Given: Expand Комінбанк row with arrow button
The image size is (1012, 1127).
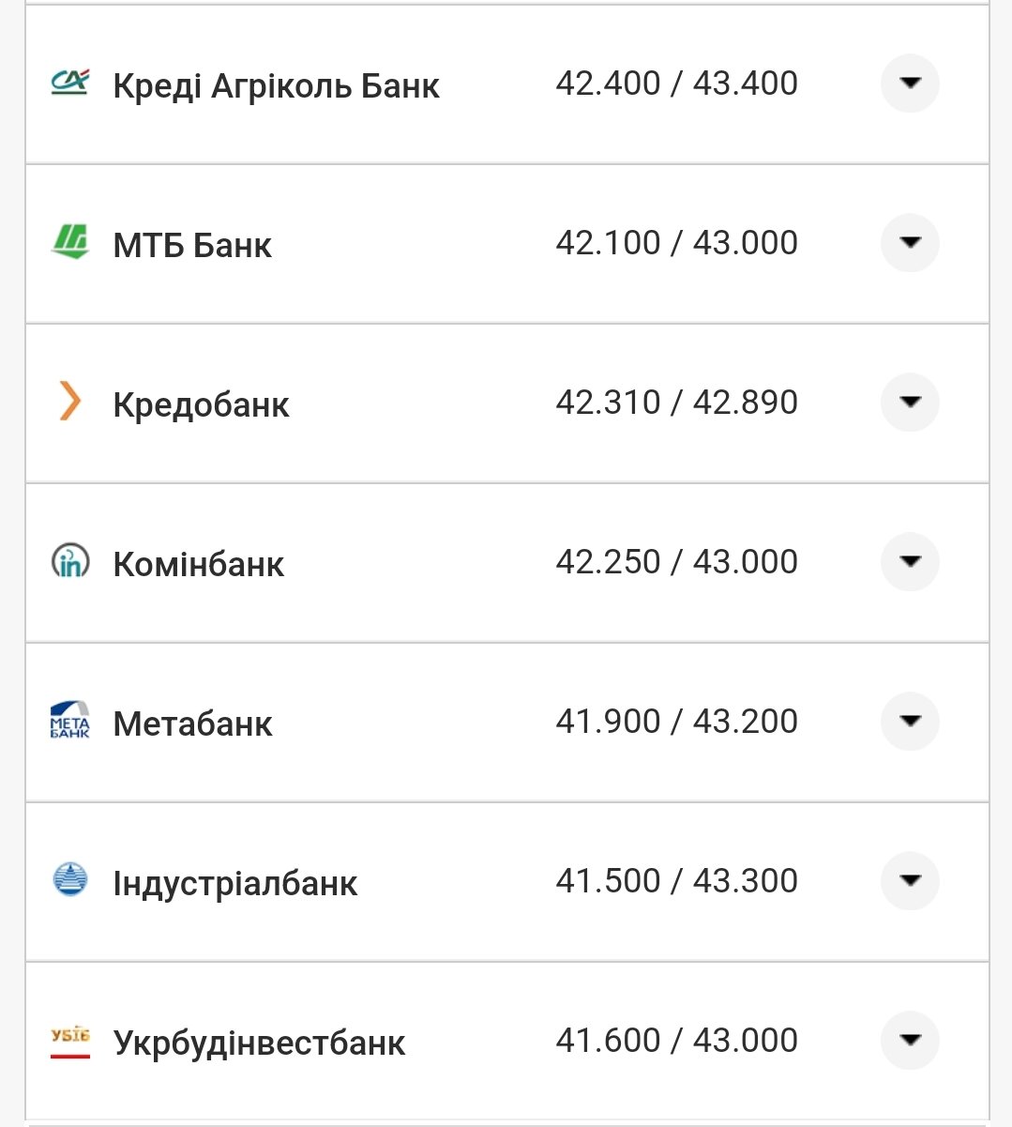Looking at the screenshot, I should [909, 562].
